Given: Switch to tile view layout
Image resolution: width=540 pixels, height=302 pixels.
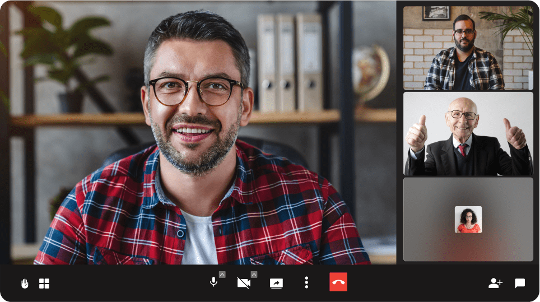Looking at the screenshot, I should pos(44,284).
